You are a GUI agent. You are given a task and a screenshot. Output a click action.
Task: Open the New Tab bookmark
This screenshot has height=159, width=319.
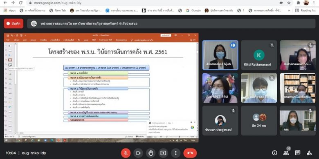(x=58, y=11)
